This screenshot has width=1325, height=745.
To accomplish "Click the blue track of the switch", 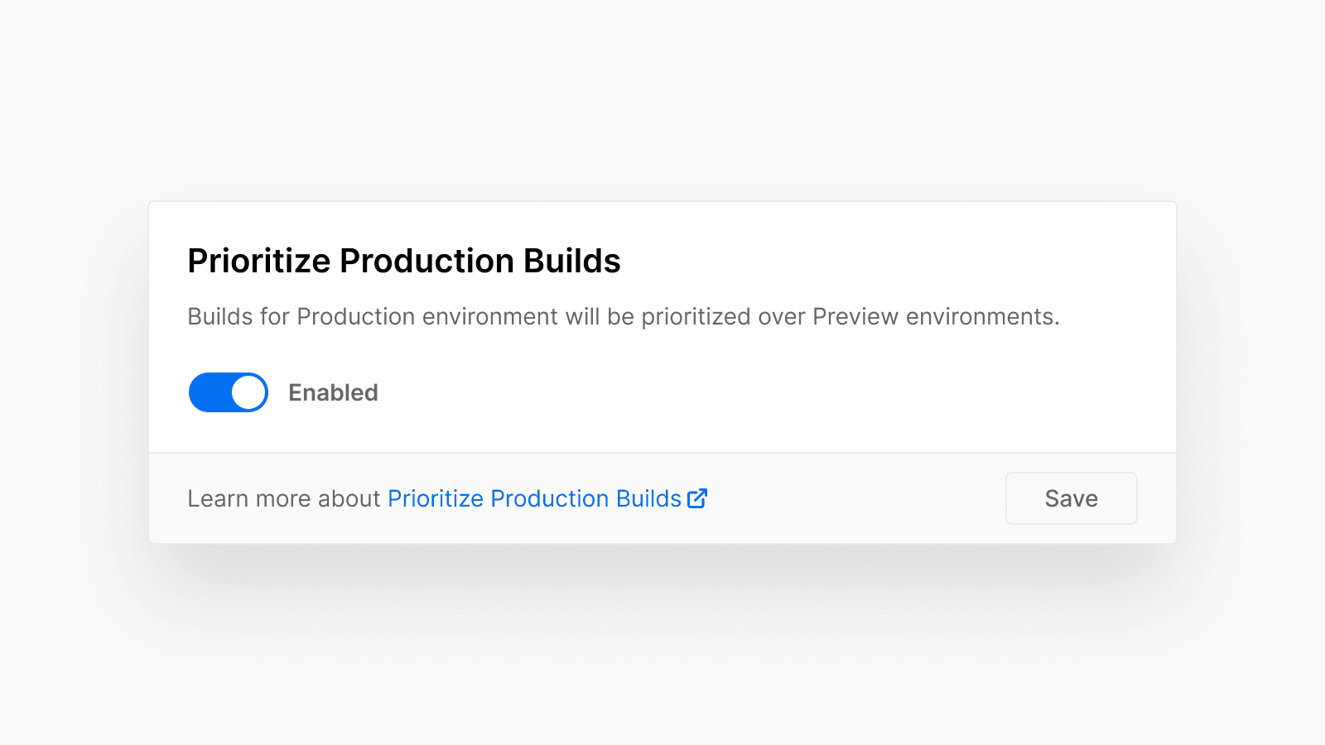I will point(209,392).
